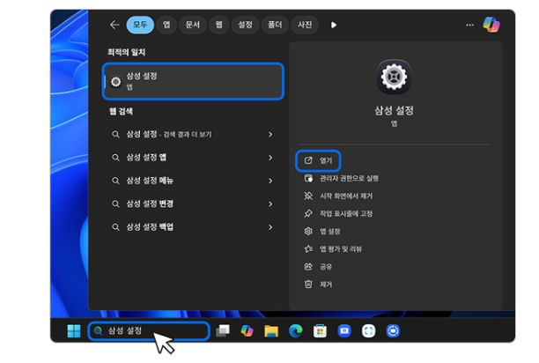The height and width of the screenshot is (363, 539).
Task: Switch to the 설정 filter tab
Action: point(245,25)
